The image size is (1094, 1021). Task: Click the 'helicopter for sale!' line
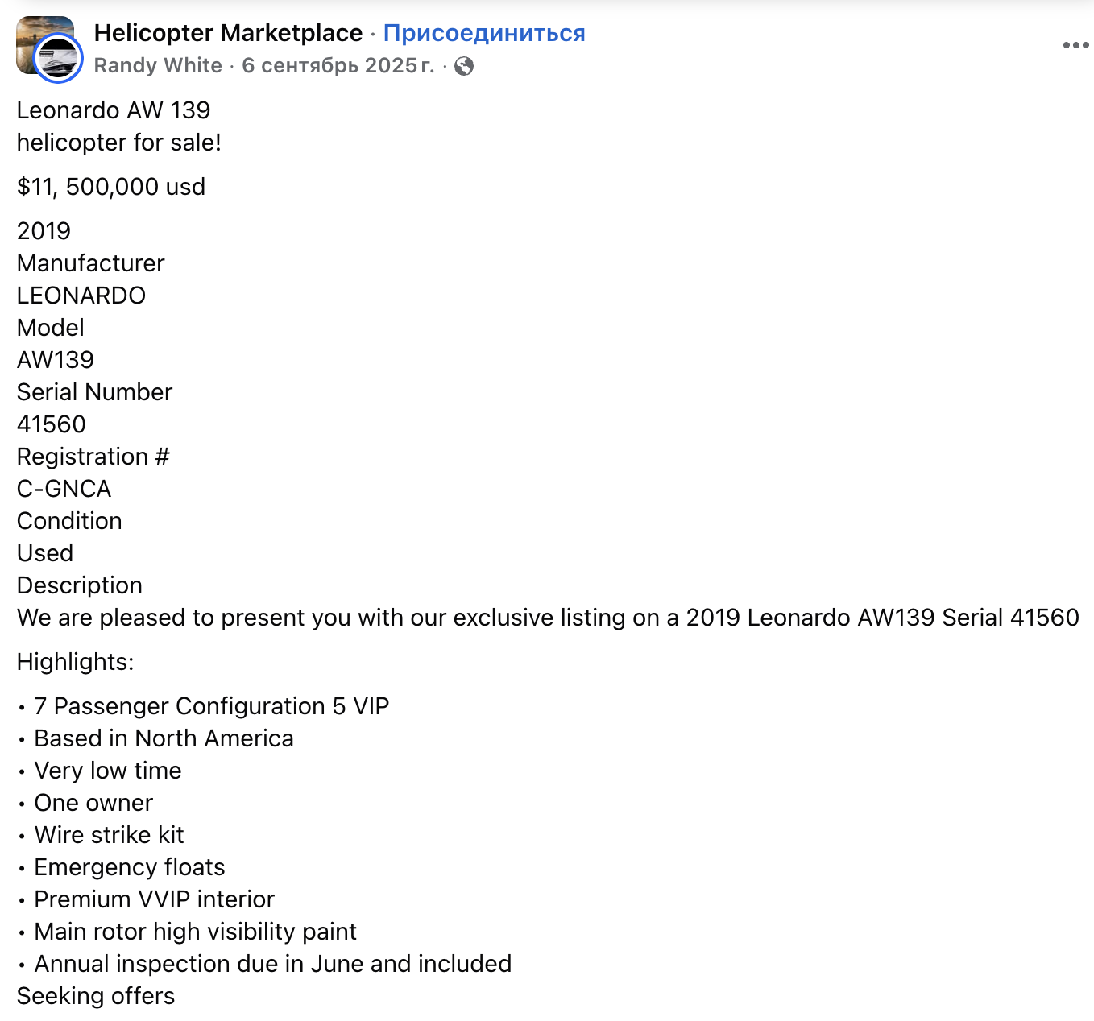[x=119, y=143]
